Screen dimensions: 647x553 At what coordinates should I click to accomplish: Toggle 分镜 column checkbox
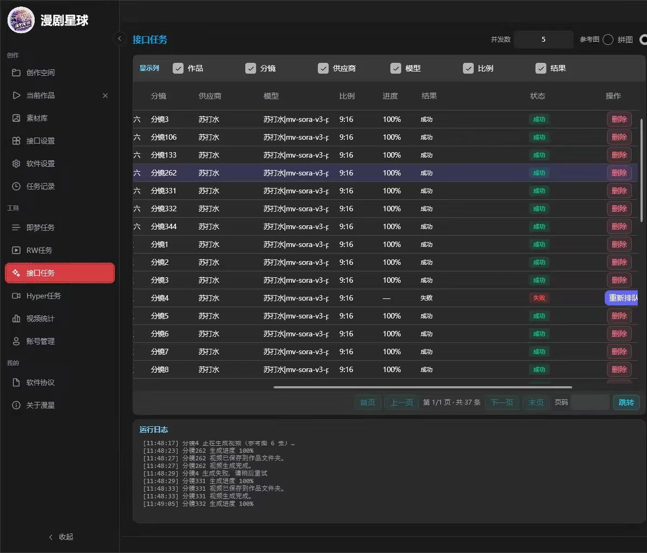tap(251, 68)
